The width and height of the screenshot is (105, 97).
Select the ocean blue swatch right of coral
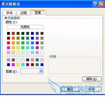pyautogui.click(x=37, y=60)
